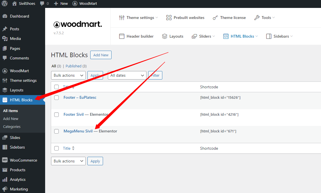Click the Dashboard gauge icon
Image resolution: width=321 pixels, height=193 pixels.
(x=5, y=16)
